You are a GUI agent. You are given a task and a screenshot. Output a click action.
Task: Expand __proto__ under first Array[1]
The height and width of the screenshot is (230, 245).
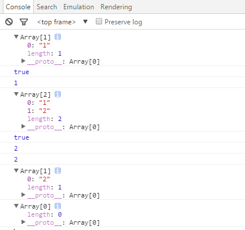[x=23, y=61]
